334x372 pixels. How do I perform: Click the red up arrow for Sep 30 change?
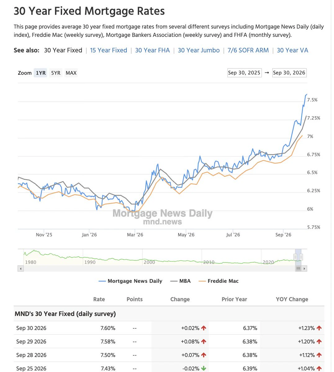[204, 328]
